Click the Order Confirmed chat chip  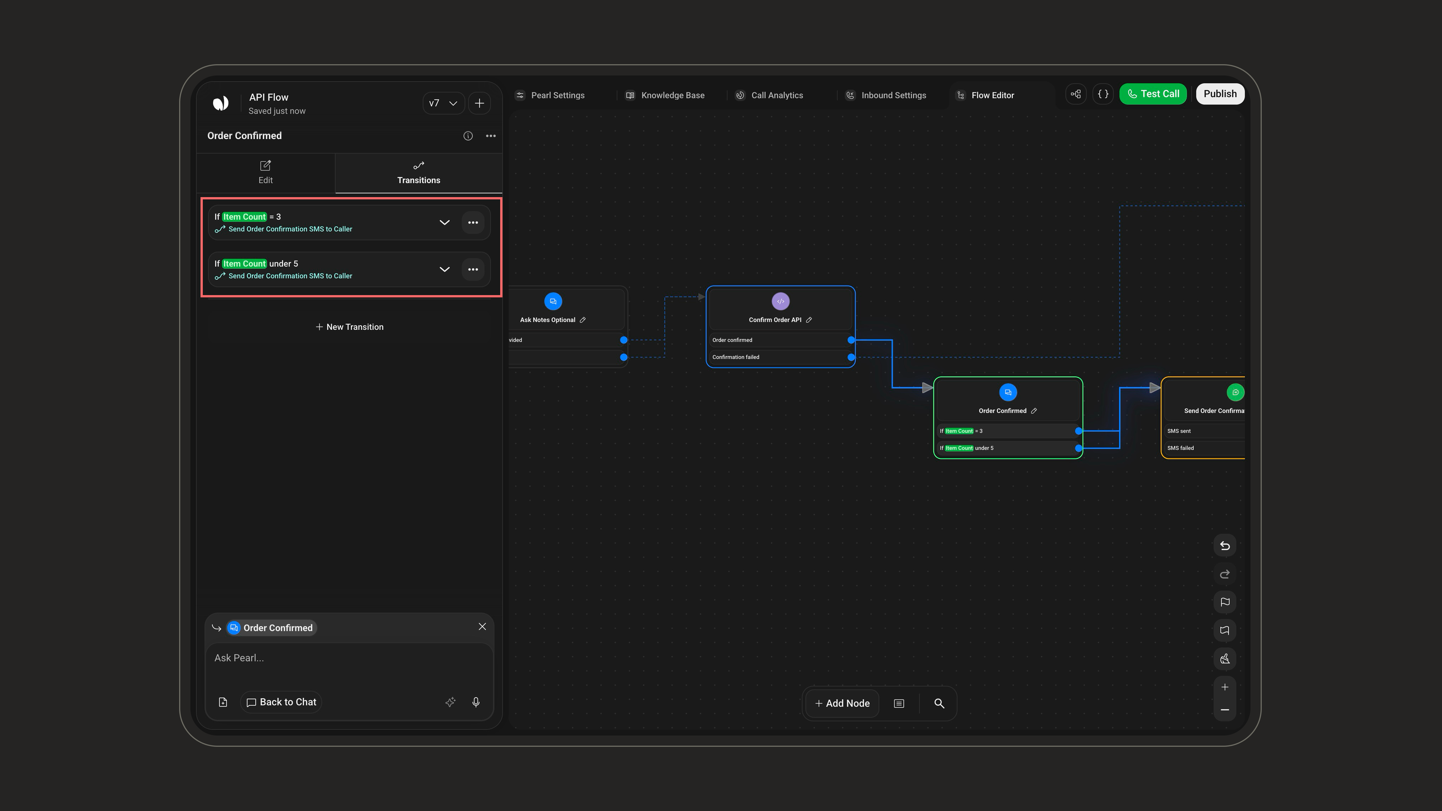272,628
